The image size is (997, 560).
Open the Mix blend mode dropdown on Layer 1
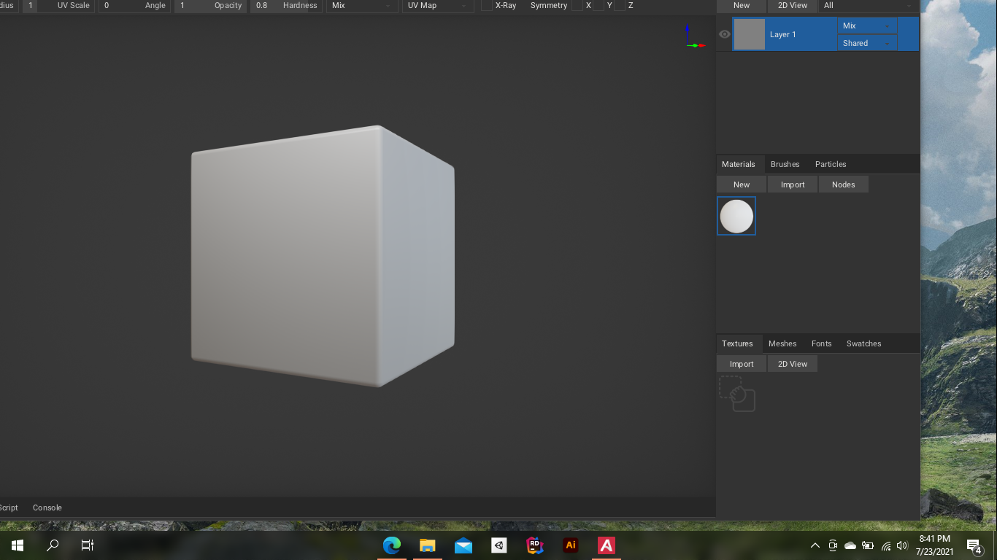(866, 25)
